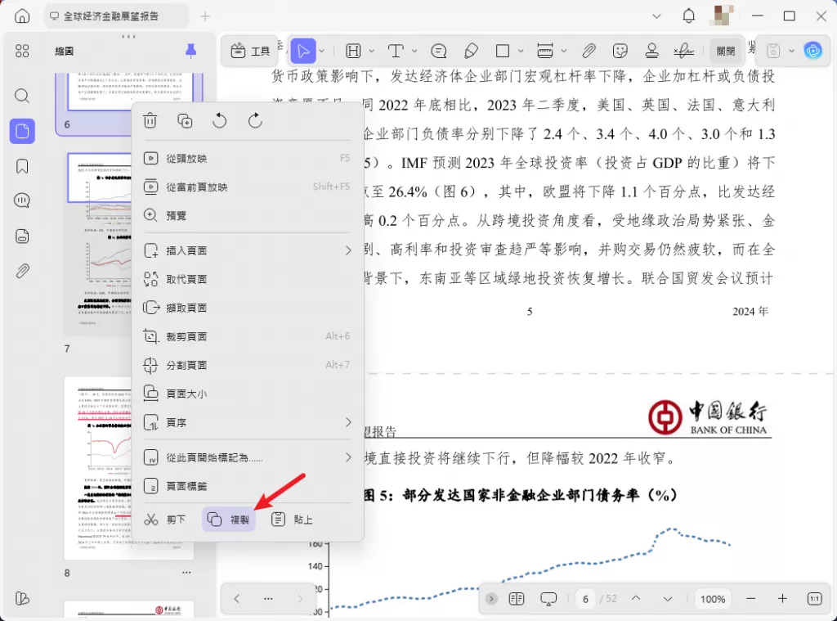Open the search panel in sidebar

coord(22,96)
